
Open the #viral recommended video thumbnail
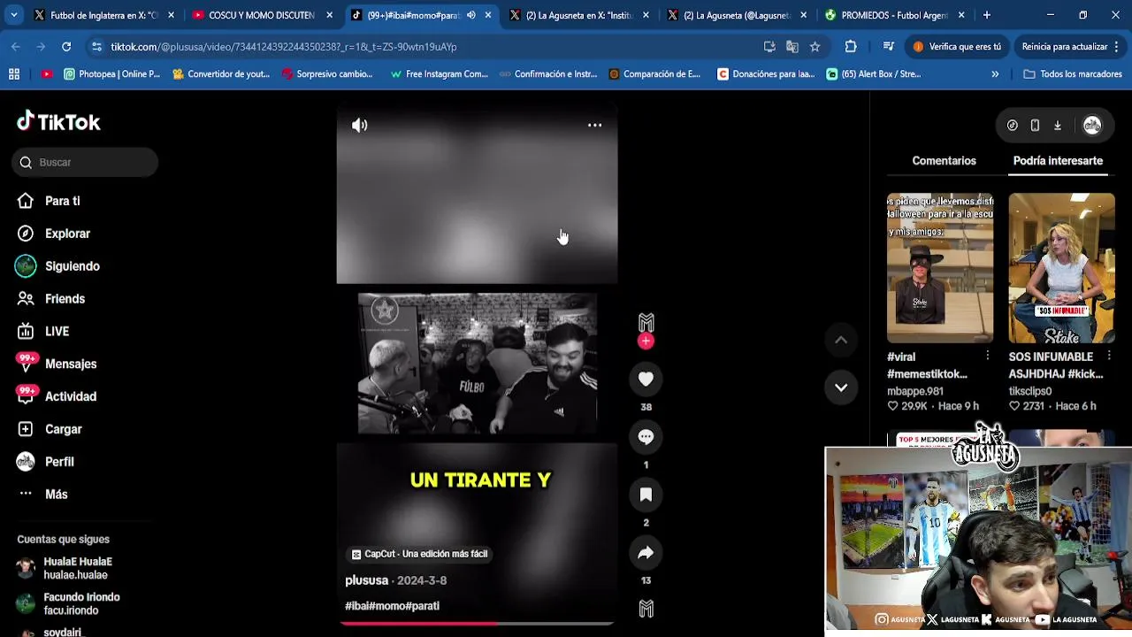pos(940,268)
